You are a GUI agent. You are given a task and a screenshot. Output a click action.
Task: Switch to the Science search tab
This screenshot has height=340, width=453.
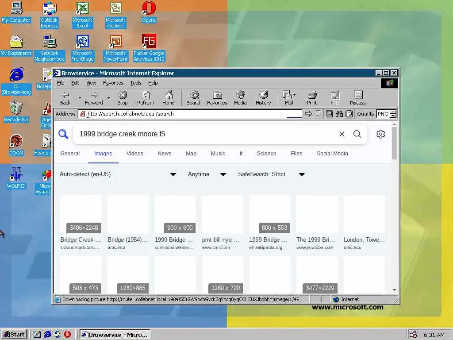pos(266,154)
